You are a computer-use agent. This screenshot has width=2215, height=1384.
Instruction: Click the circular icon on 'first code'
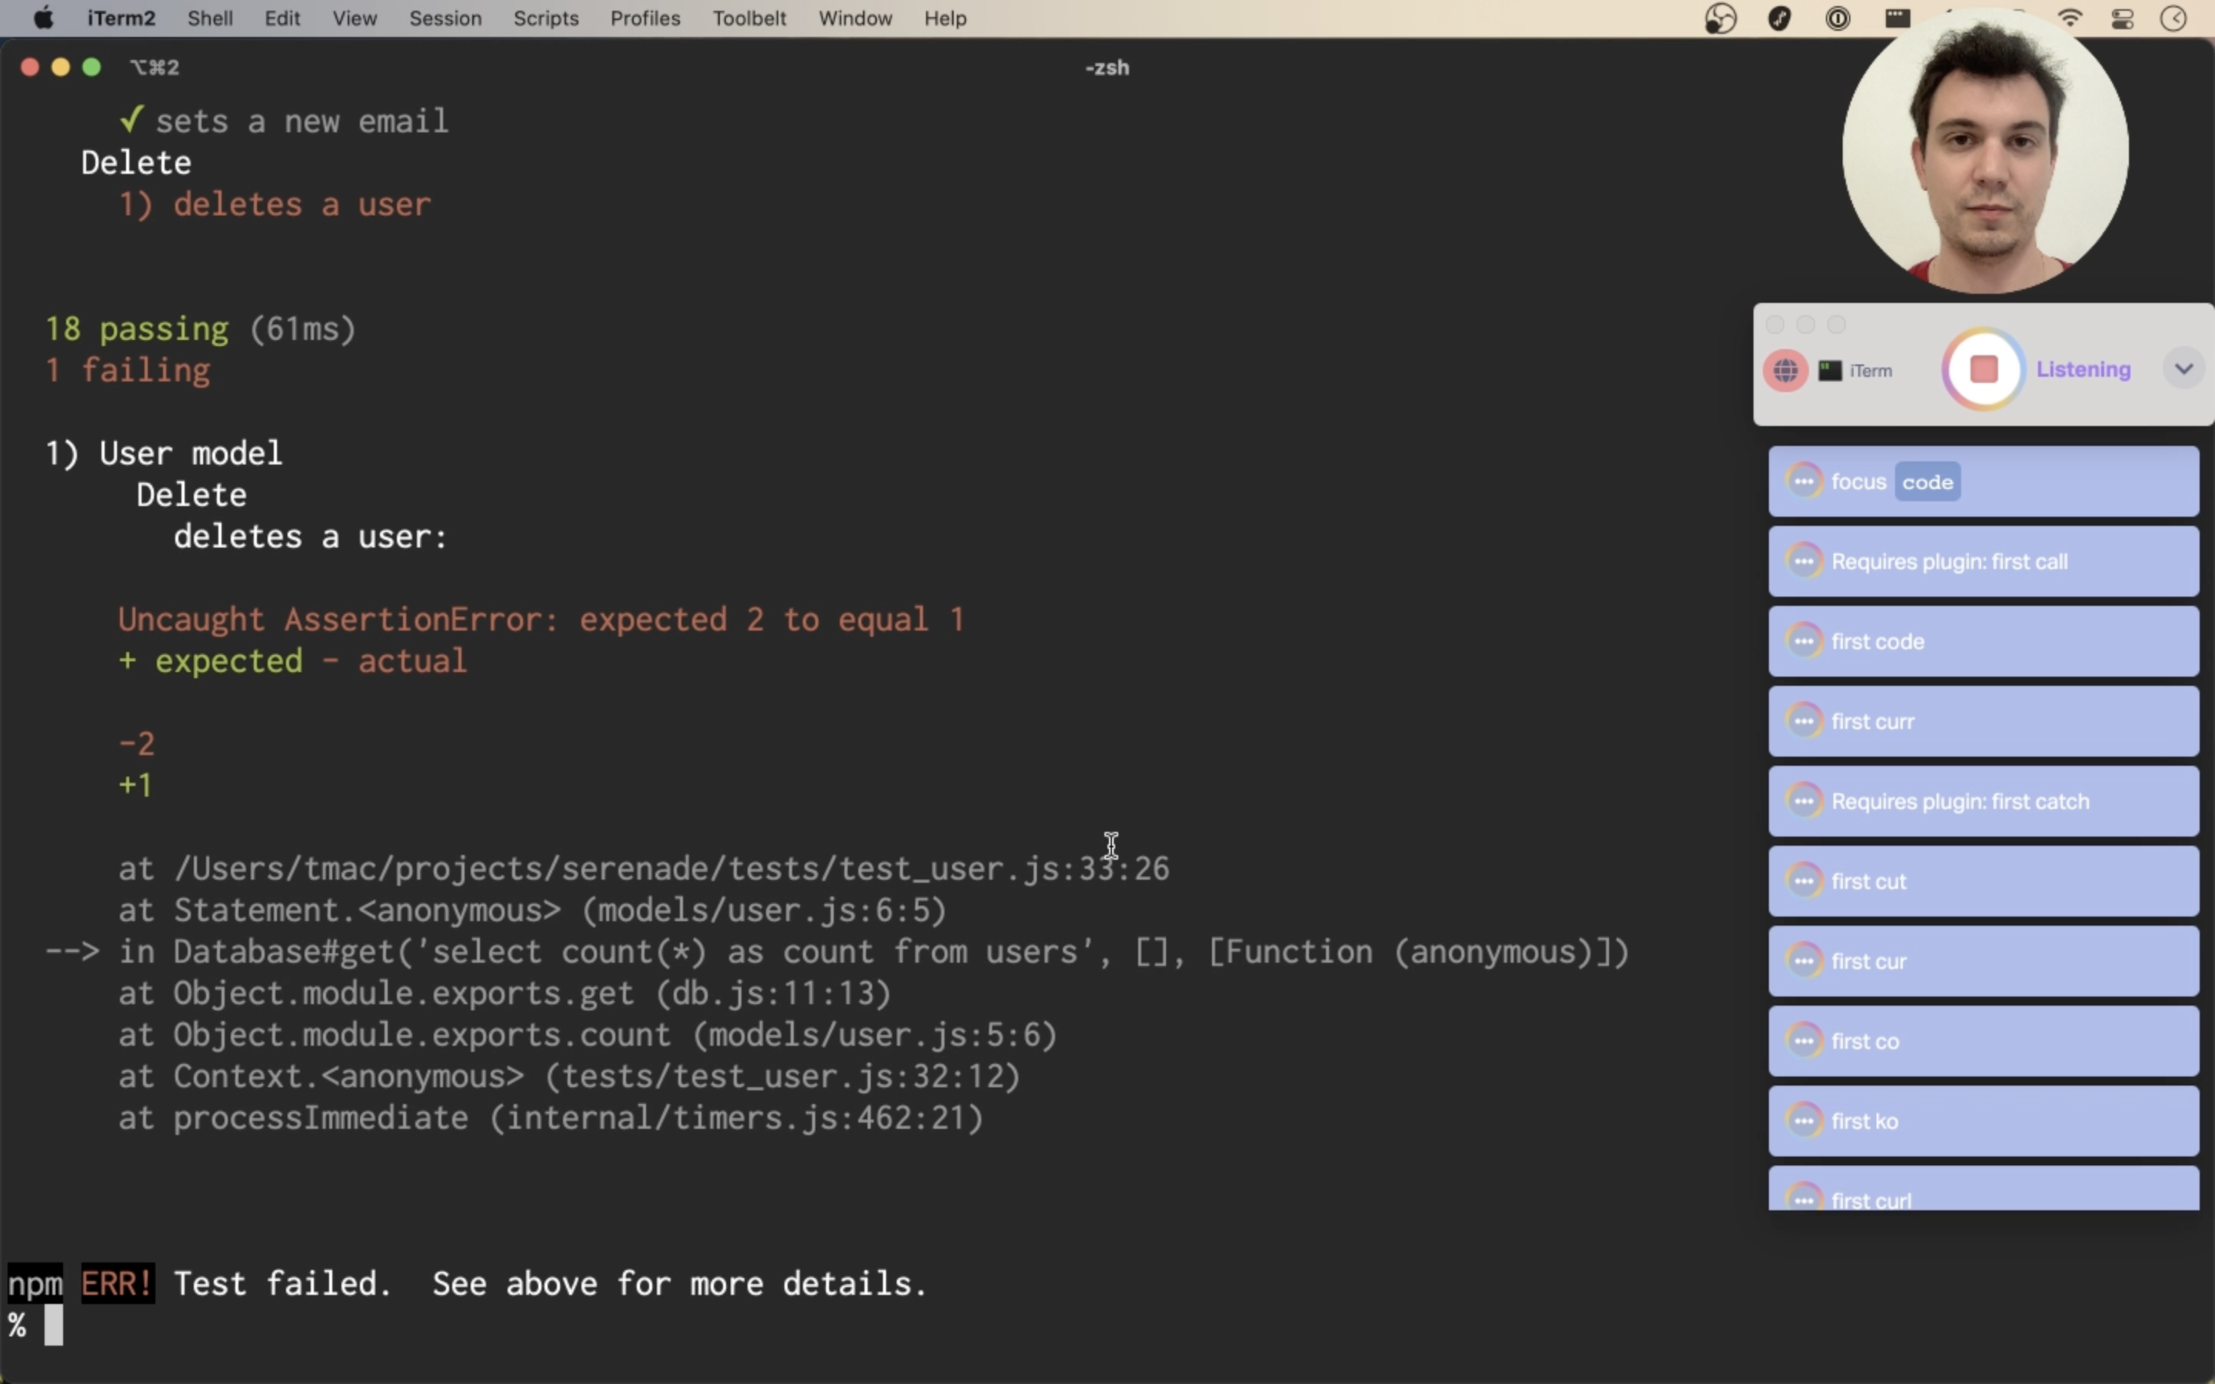click(x=1804, y=642)
